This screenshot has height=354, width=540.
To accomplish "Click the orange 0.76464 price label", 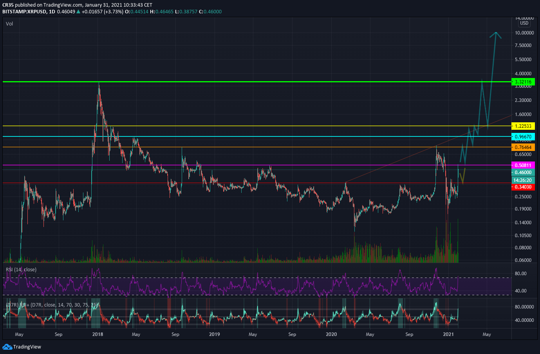I will (x=523, y=147).
